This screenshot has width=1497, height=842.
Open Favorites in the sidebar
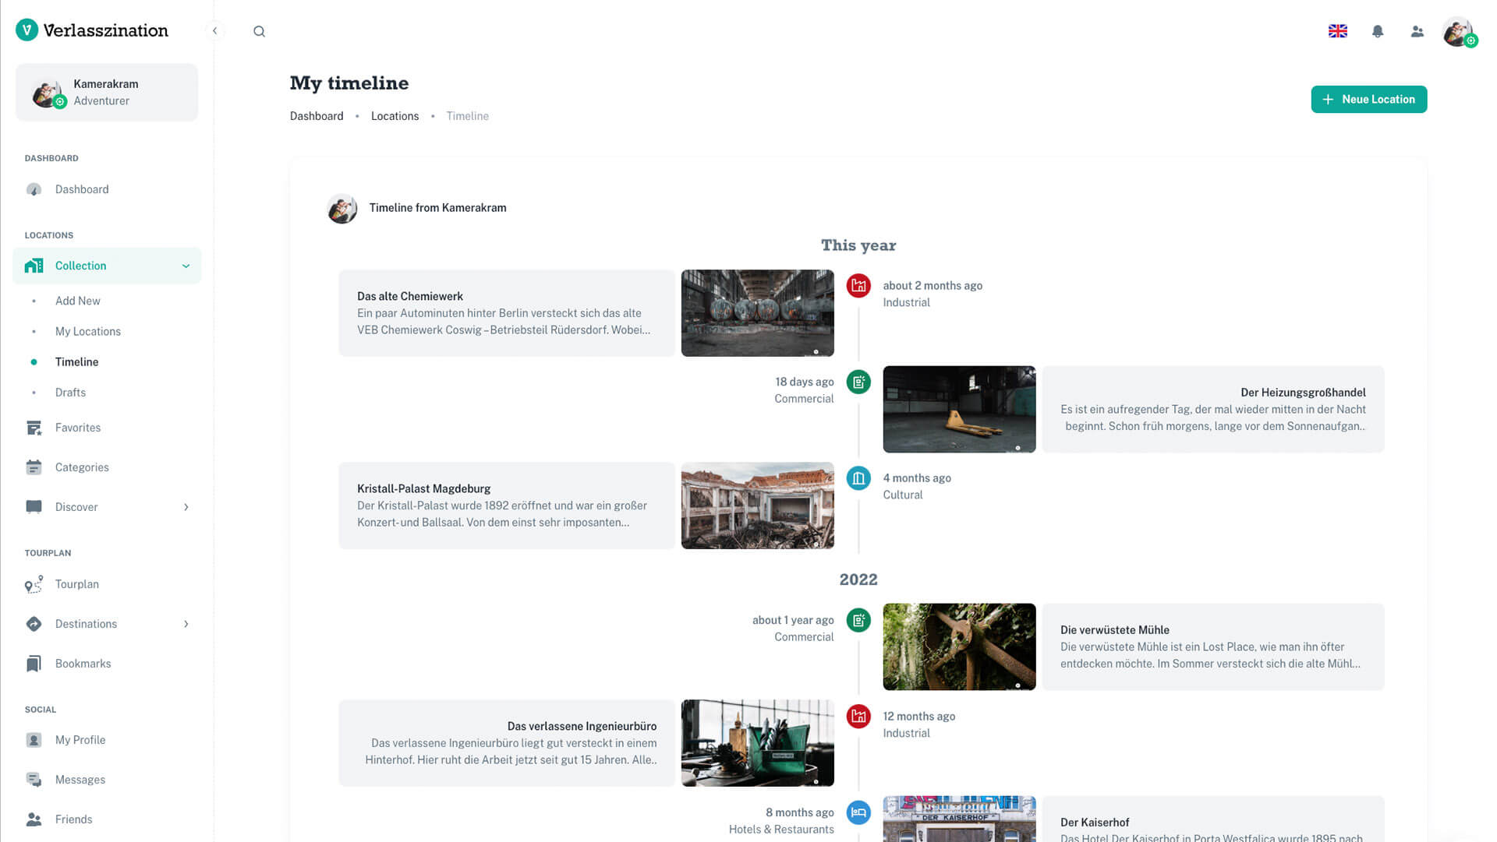tap(78, 428)
